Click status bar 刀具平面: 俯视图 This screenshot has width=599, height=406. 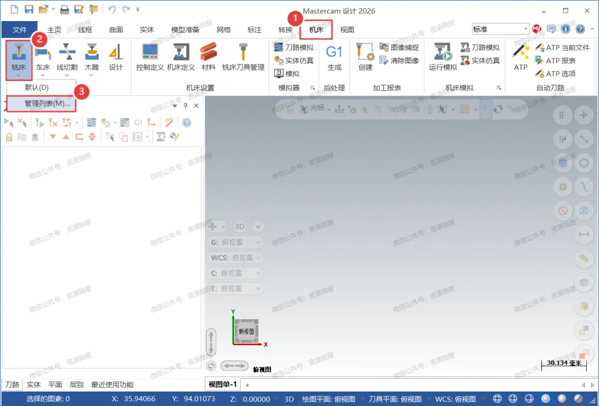pyautogui.click(x=395, y=399)
